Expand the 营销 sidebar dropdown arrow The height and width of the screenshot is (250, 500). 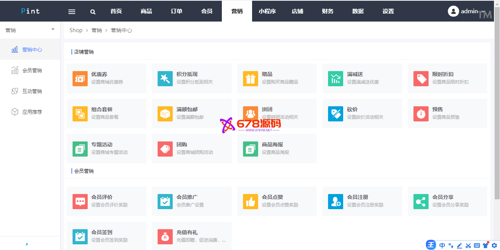click(x=53, y=30)
